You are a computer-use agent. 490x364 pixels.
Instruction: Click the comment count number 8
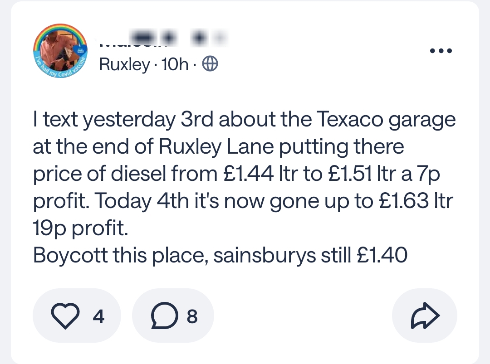click(192, 316)
